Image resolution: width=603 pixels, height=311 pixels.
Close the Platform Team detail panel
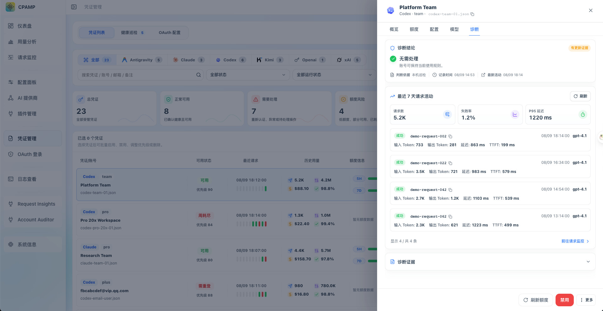coord(591,10)
